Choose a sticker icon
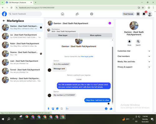This screenshot has height=124, width=156. pos(57,108)
